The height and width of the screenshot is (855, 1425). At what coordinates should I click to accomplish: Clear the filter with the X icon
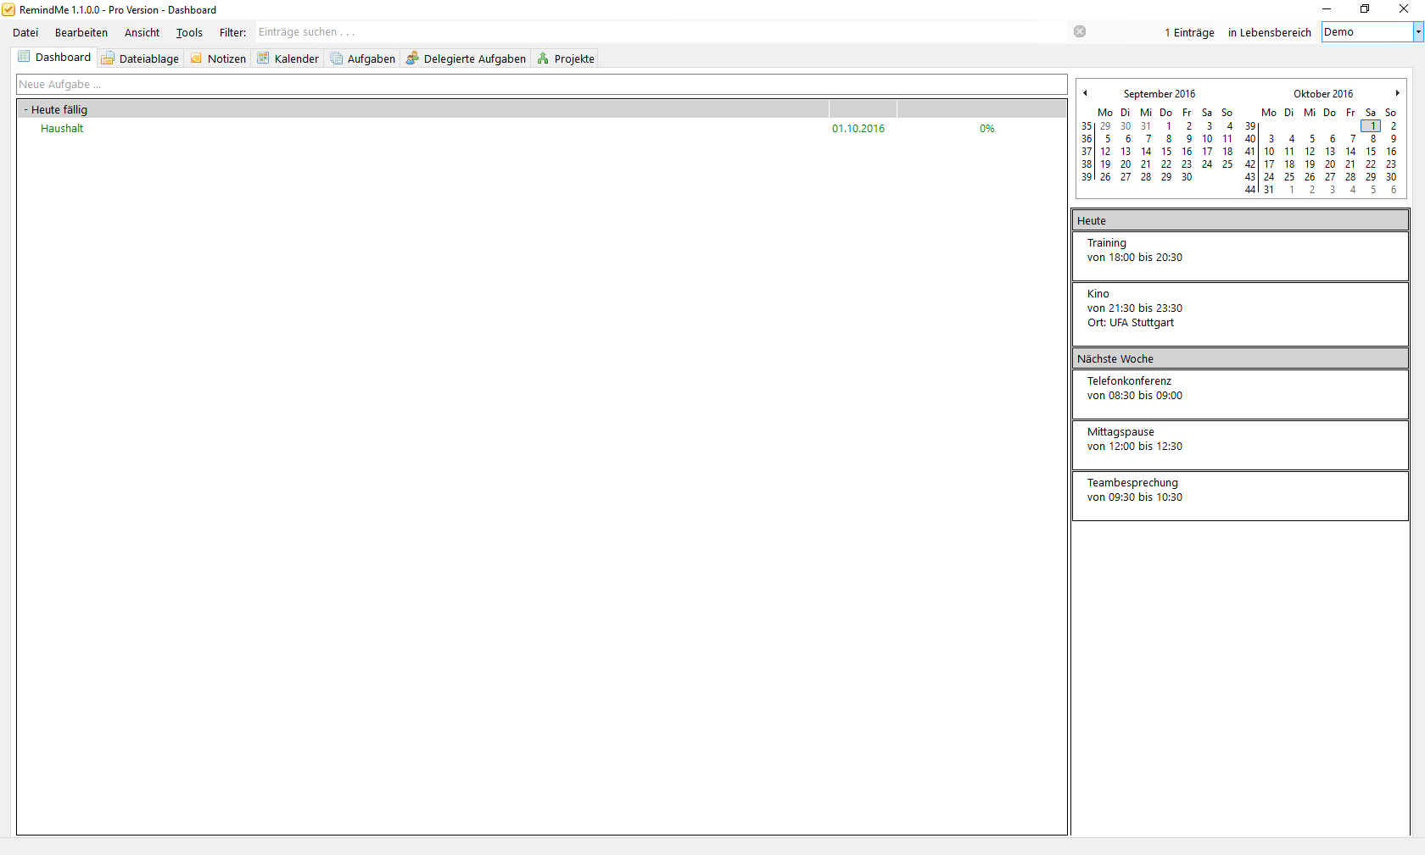(x=1080, y=31)
